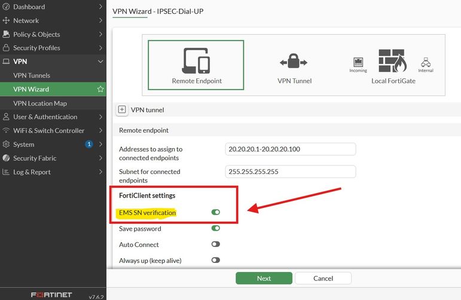This screenshot has height=300, width=461.
Task: Click the v7.6.2 version text
Action: (96, 297)
